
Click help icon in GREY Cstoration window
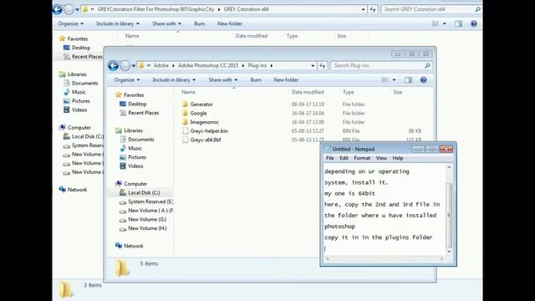tap(474, 23)
